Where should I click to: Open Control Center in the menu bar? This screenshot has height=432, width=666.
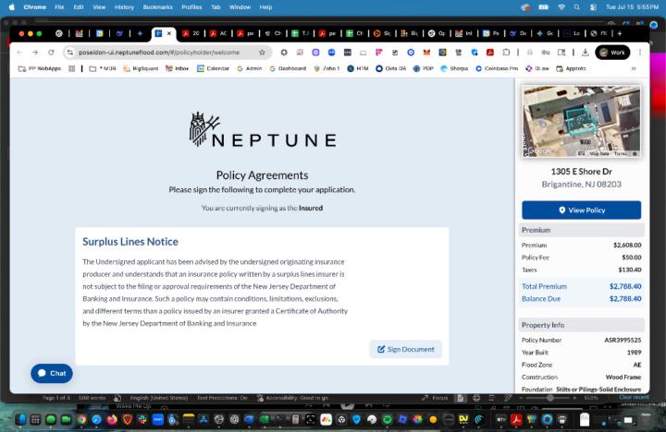pos(593,7)
